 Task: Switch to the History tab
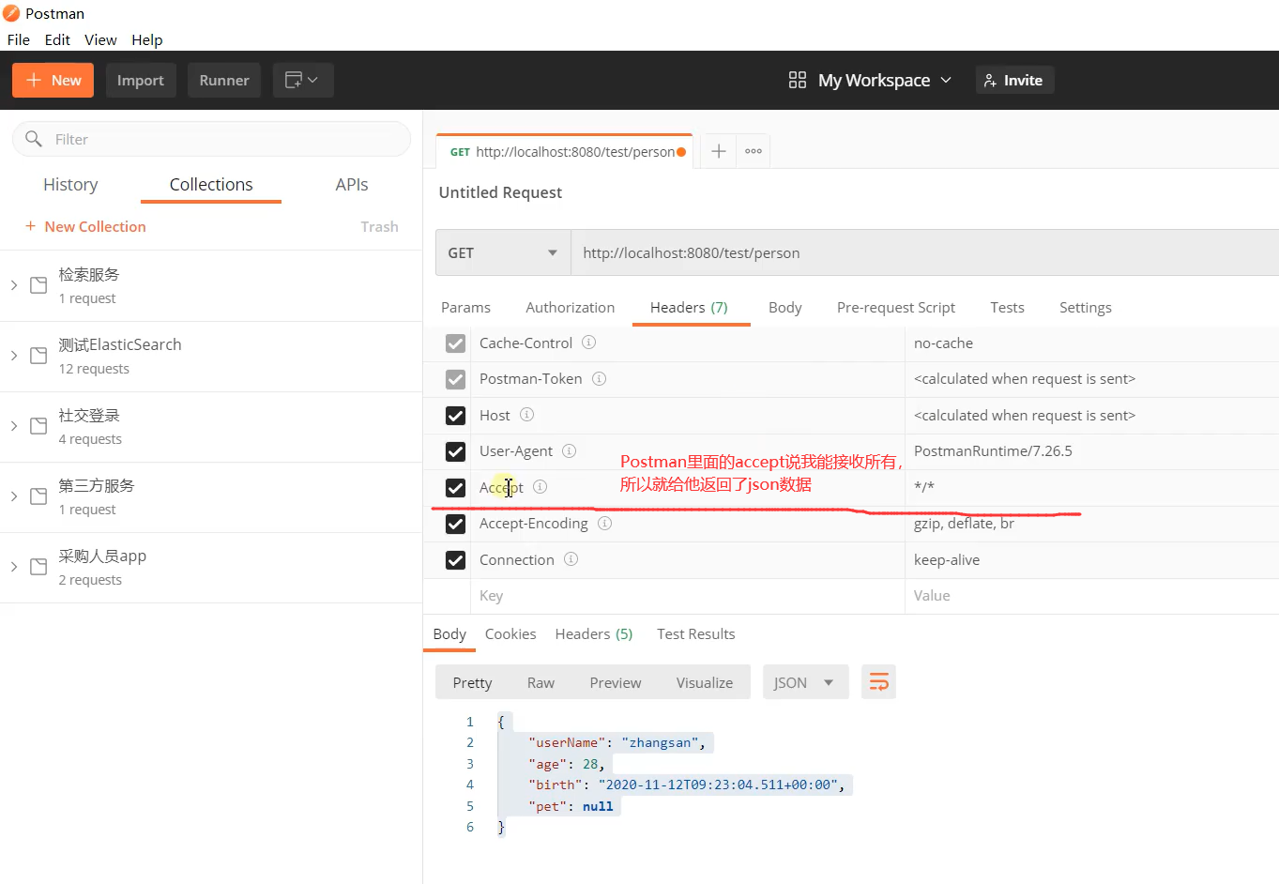(x=70, y=184)
